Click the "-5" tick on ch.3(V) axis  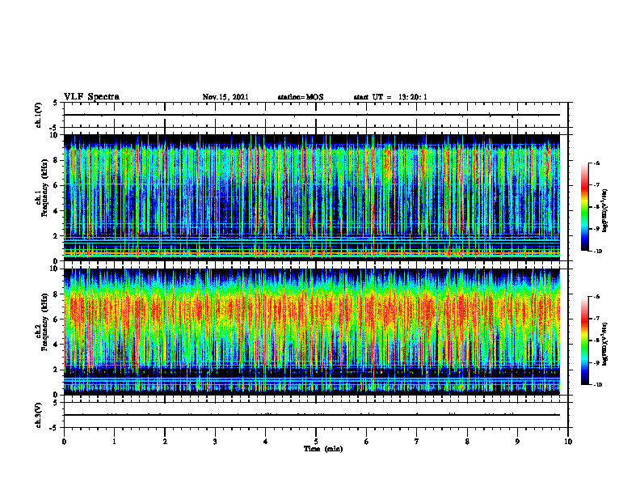[x=54, y=428]
